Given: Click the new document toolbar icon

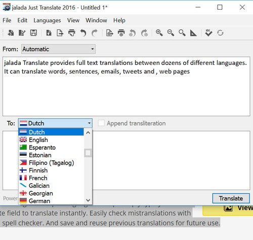Looking at the screenshot, I should pos(11,33).
